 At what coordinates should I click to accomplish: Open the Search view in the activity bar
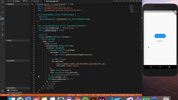coord(3,7)
